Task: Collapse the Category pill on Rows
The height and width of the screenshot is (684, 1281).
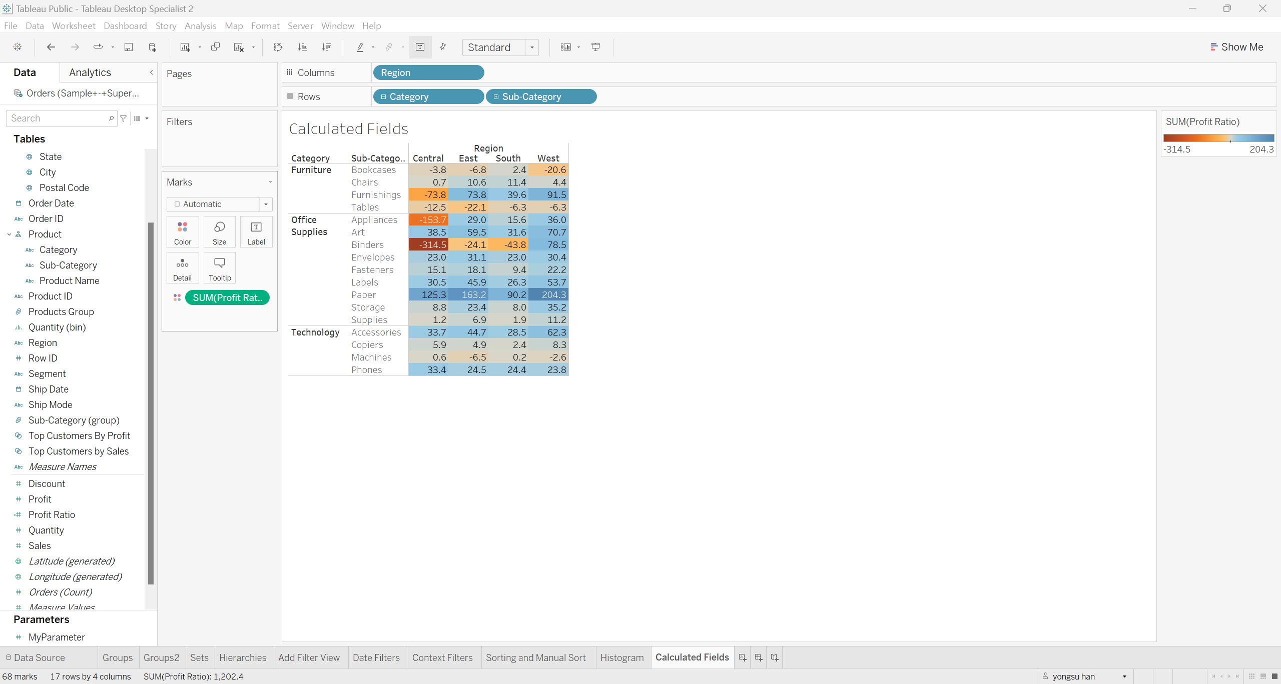Action: pos(383,97)
